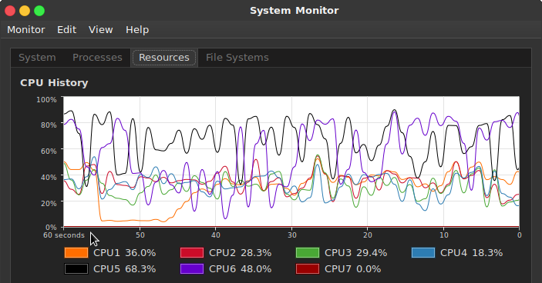542x283 pixels.
Task: Maximize window with the green button
Action: click(x=39, y=11)
